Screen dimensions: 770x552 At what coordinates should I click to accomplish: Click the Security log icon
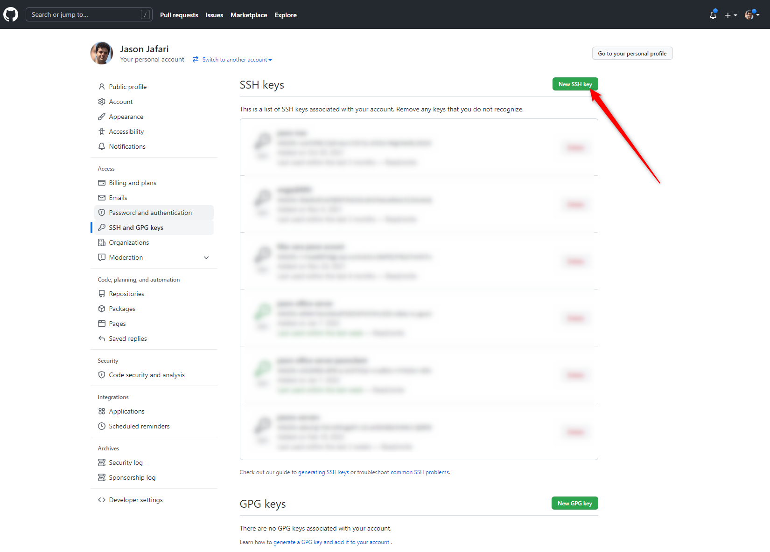(102, 462)
